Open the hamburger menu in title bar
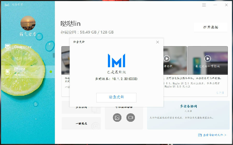The width and height of the screenshot is (233, 145). (x=204, y=5)
